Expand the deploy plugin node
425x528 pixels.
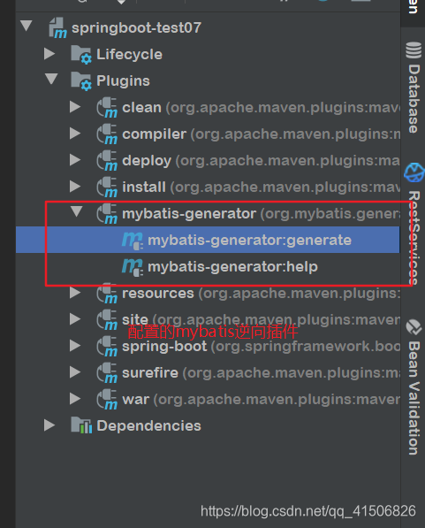coord(75,160)
